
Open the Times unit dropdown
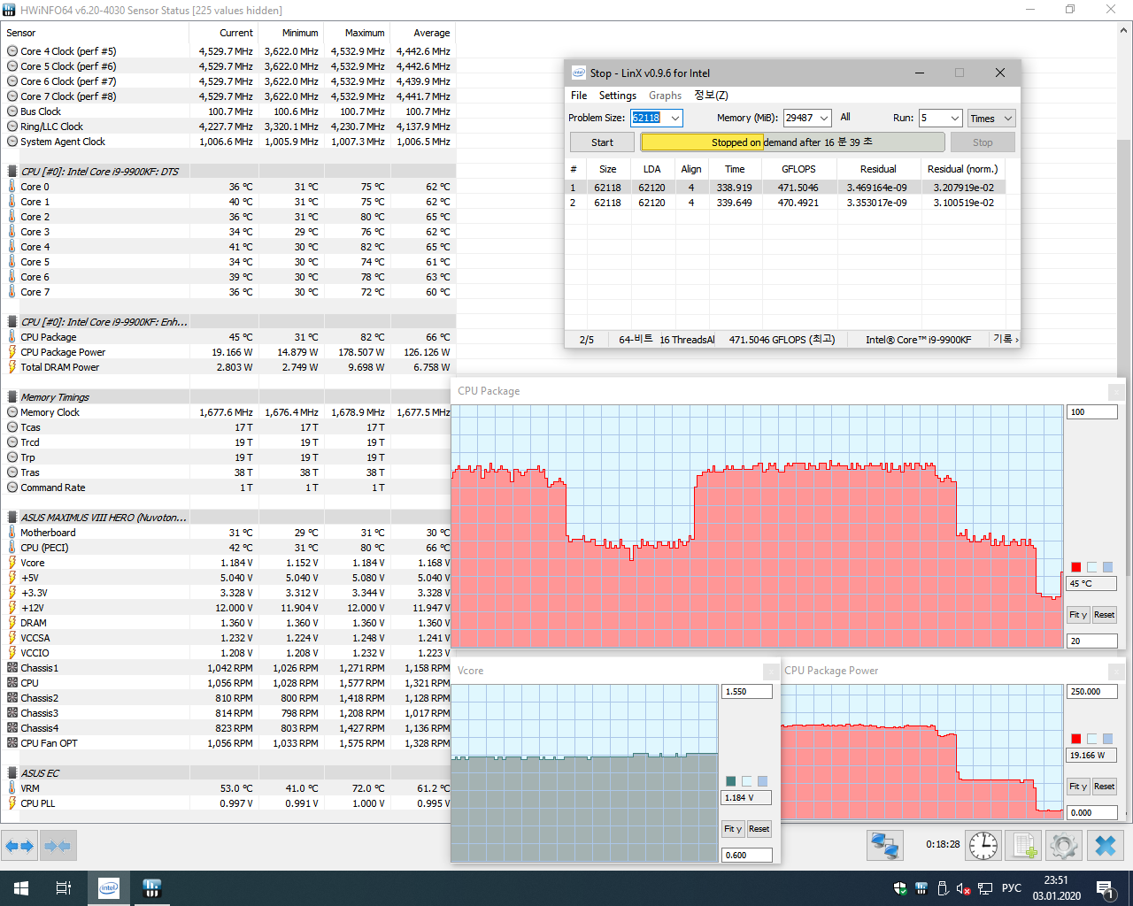click(990, 118)
